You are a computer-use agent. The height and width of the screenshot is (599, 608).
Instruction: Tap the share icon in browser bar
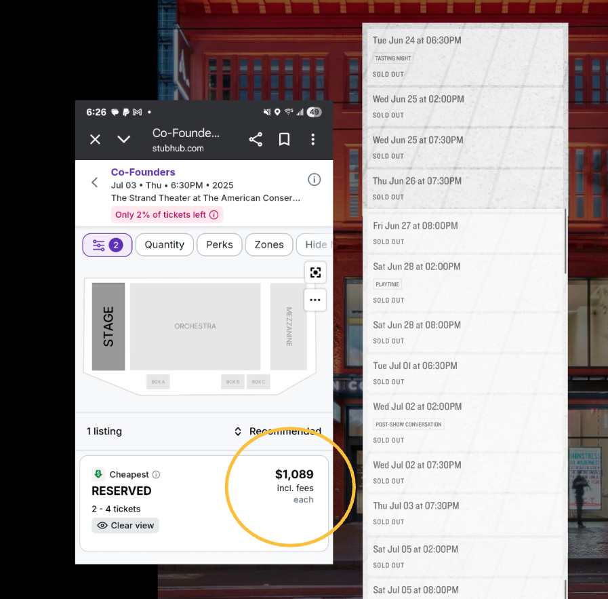[256, 139]
